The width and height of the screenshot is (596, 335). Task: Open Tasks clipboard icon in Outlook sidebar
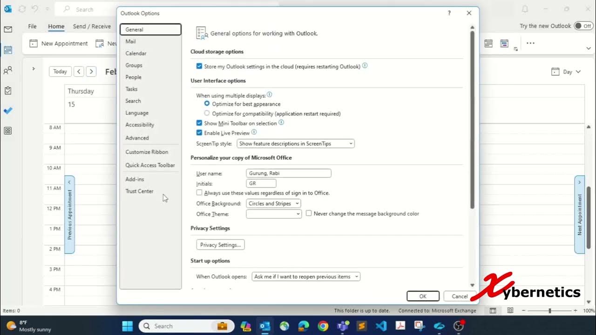pyautogui.click(x=7, y=90)
